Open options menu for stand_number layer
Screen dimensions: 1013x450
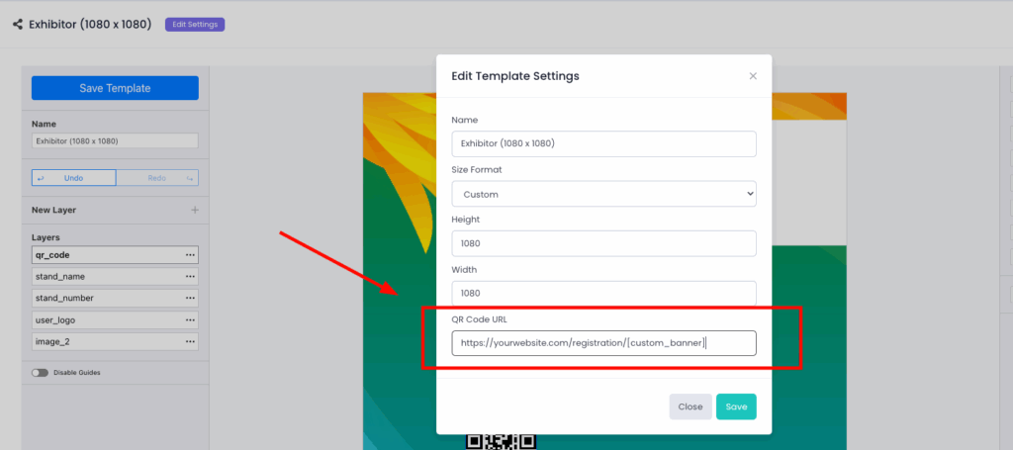pos(190,298)
